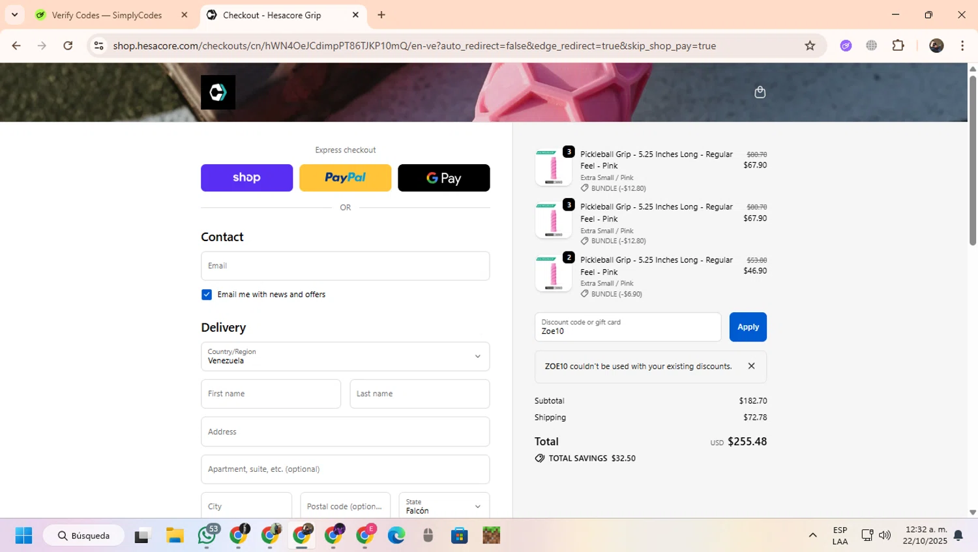978x552 pixels.
Task: Open the Hesacore logo link
Action: 218,92
